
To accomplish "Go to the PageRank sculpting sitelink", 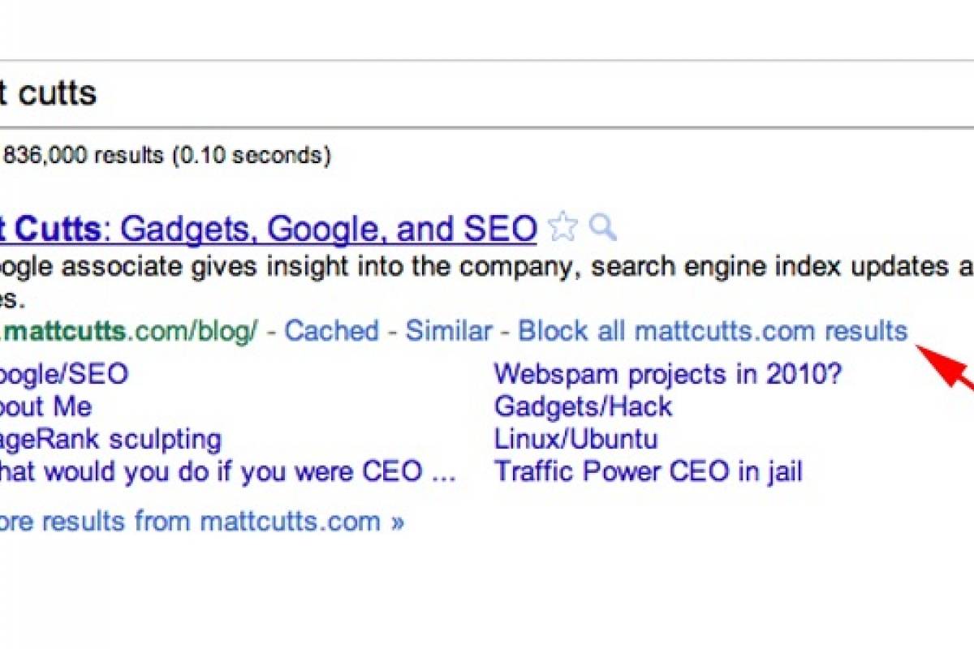I will tap(110, 440).
